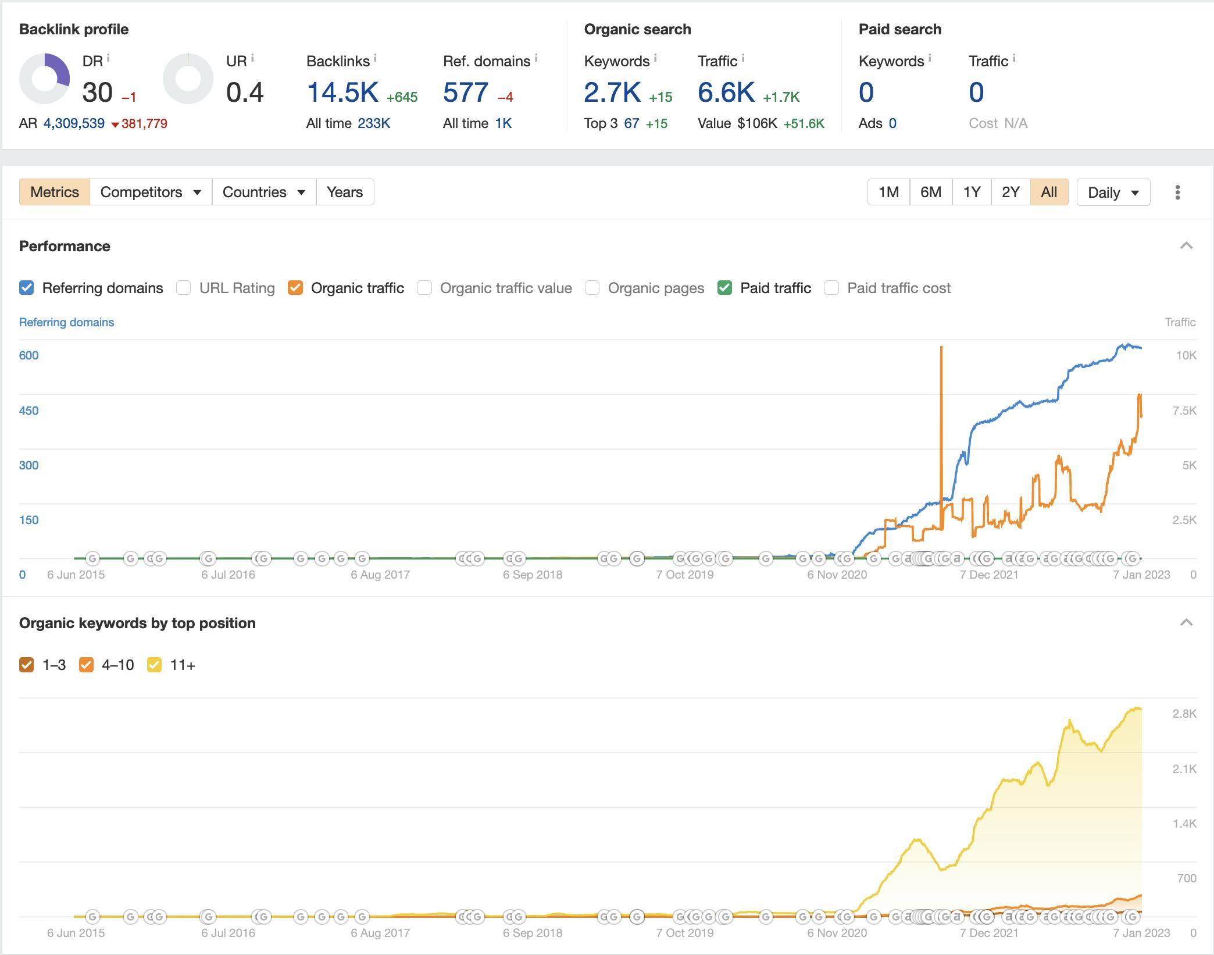Open the 2.7K organic keywords link
Screen dimensions: 1214x955
click(612, 92)
